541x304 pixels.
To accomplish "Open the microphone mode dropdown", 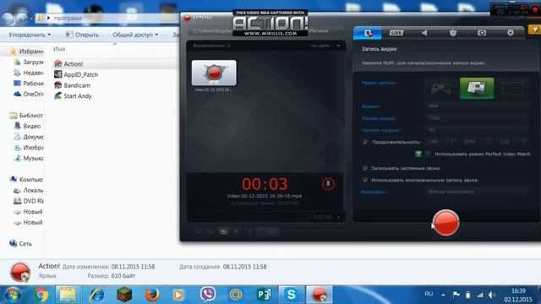I will tap(477, 192).
